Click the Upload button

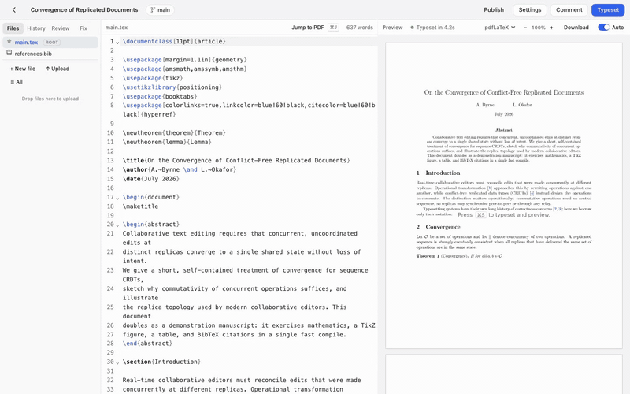(x=57, y=69)
